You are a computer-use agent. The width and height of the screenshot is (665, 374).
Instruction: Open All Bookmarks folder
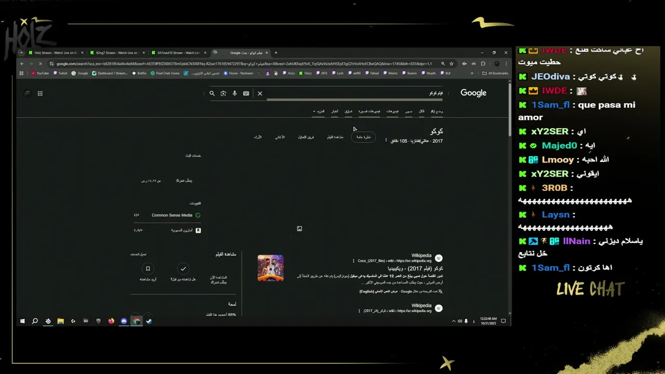495,73
